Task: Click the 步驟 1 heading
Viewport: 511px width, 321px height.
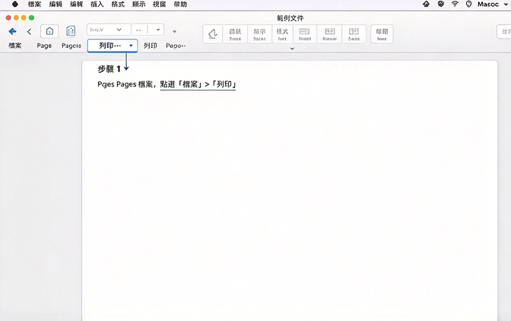Action: click(109, 68)
